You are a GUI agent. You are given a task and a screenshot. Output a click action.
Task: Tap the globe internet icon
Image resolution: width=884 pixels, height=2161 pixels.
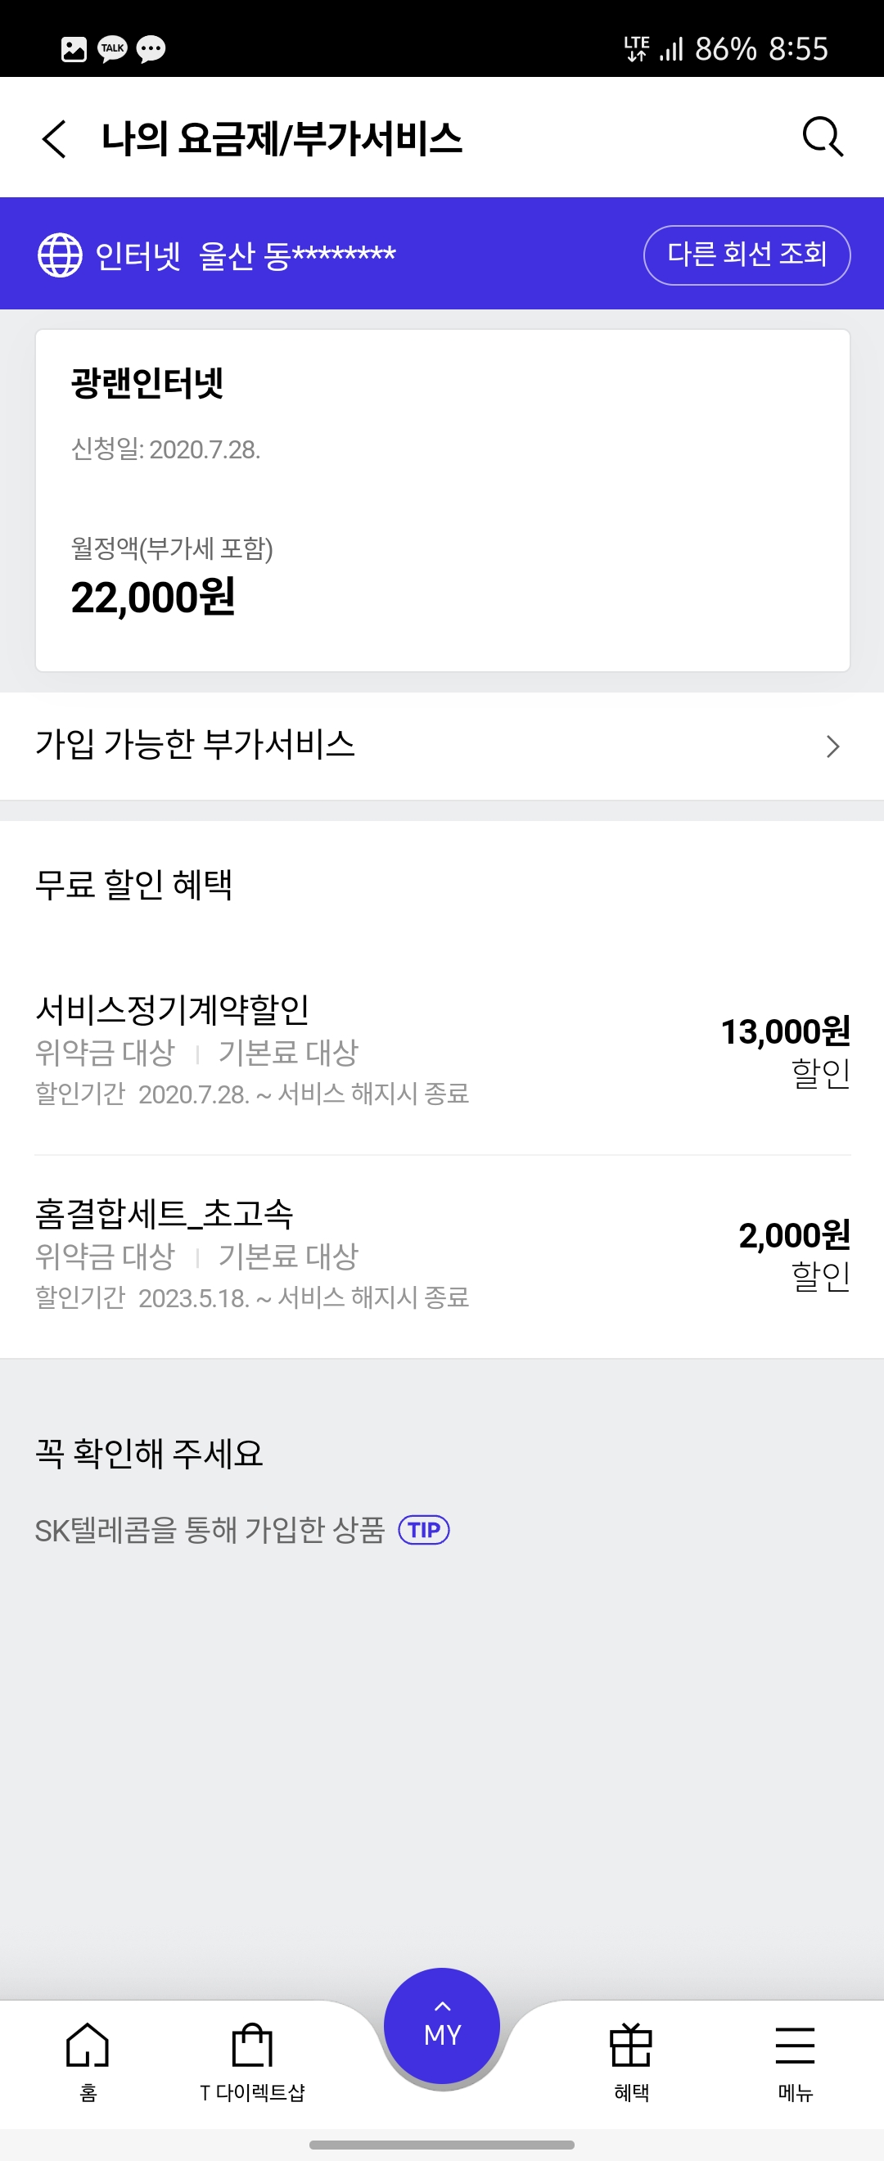[x=61, y=255]
